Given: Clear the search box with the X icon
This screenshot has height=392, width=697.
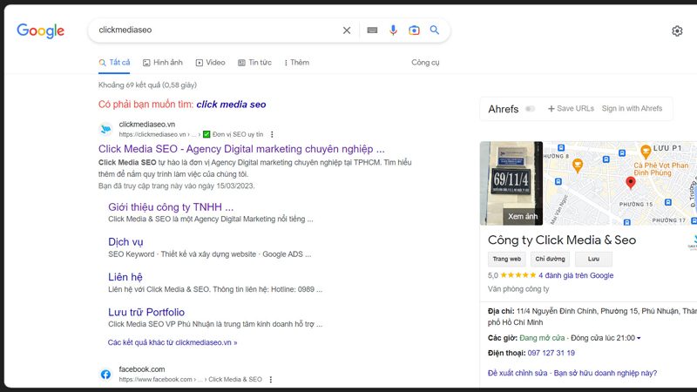Looking at the screenshot, I should (346, 30).
